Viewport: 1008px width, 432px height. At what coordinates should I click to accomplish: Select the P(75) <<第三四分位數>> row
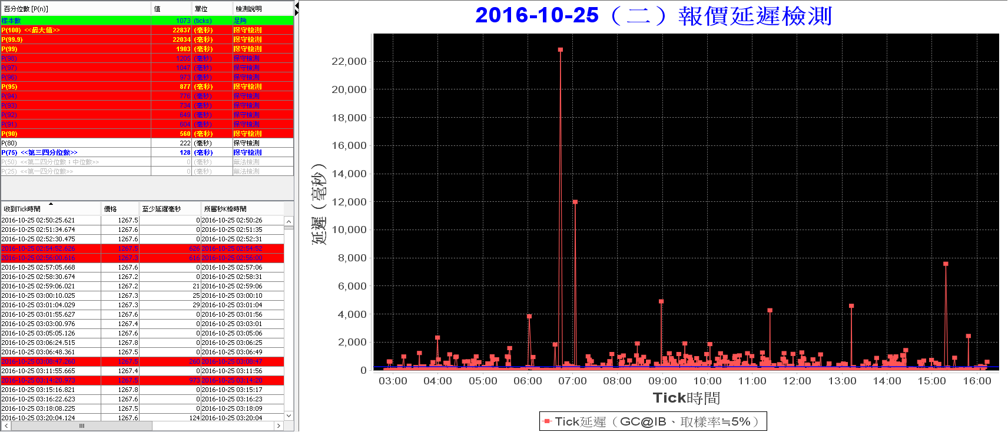coord(147,152)
